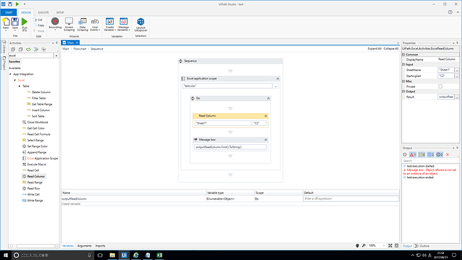
Task: Open Screen Scraping wizard
Action: click(69, 21)
